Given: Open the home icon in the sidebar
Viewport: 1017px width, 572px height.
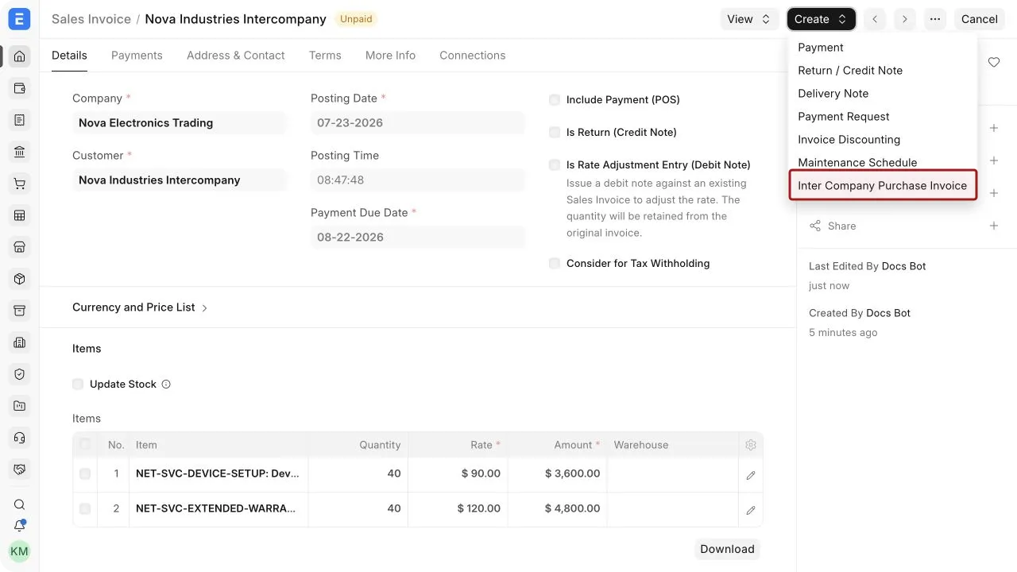Looking at the screenshot, I should point(20,56).
